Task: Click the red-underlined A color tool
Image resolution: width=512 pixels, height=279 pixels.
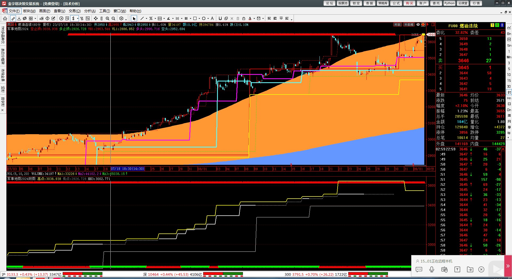Action: coord(250,18)
